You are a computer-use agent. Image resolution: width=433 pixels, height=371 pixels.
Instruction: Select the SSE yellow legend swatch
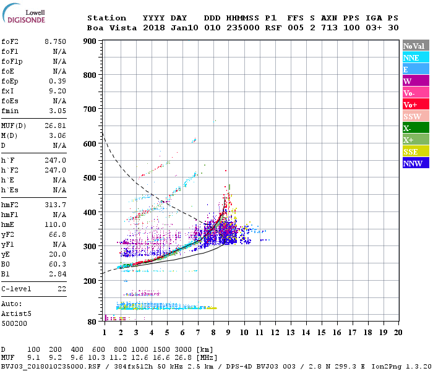coord(416,151)
